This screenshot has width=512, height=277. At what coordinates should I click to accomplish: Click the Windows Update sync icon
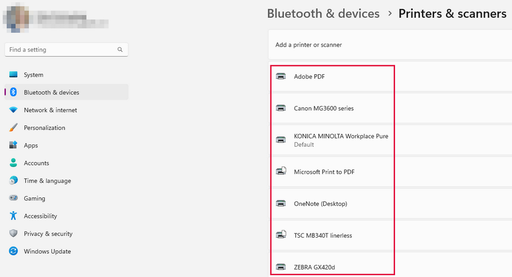14,251
